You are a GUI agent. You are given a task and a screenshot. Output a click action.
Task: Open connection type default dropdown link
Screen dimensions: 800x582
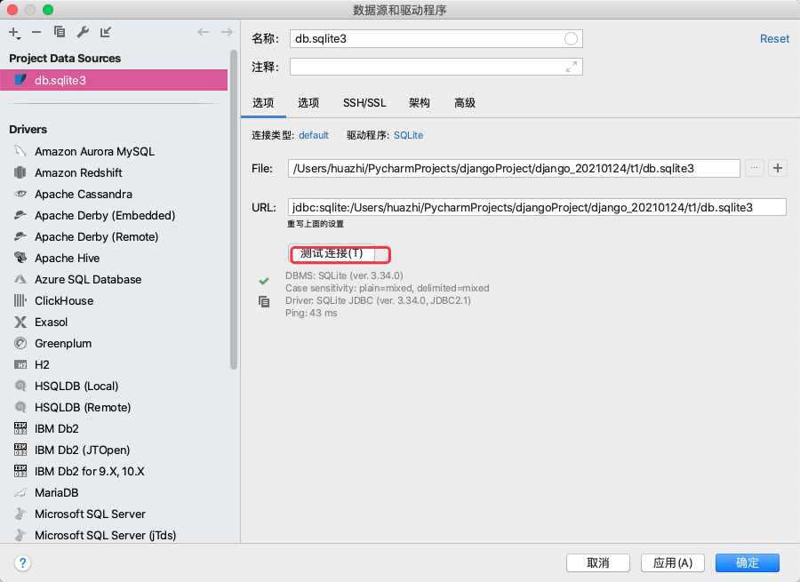tap(313, 135)
